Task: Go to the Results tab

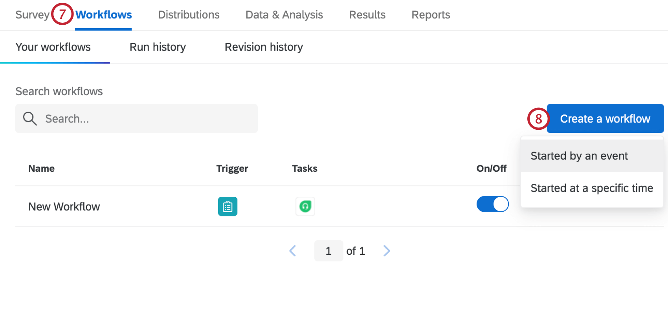Action: pyautogui.click(x=367, y=15)
